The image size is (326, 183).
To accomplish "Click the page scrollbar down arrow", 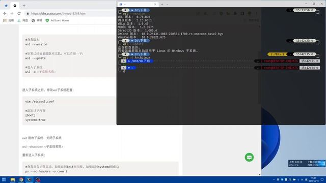I will (259, 174).
